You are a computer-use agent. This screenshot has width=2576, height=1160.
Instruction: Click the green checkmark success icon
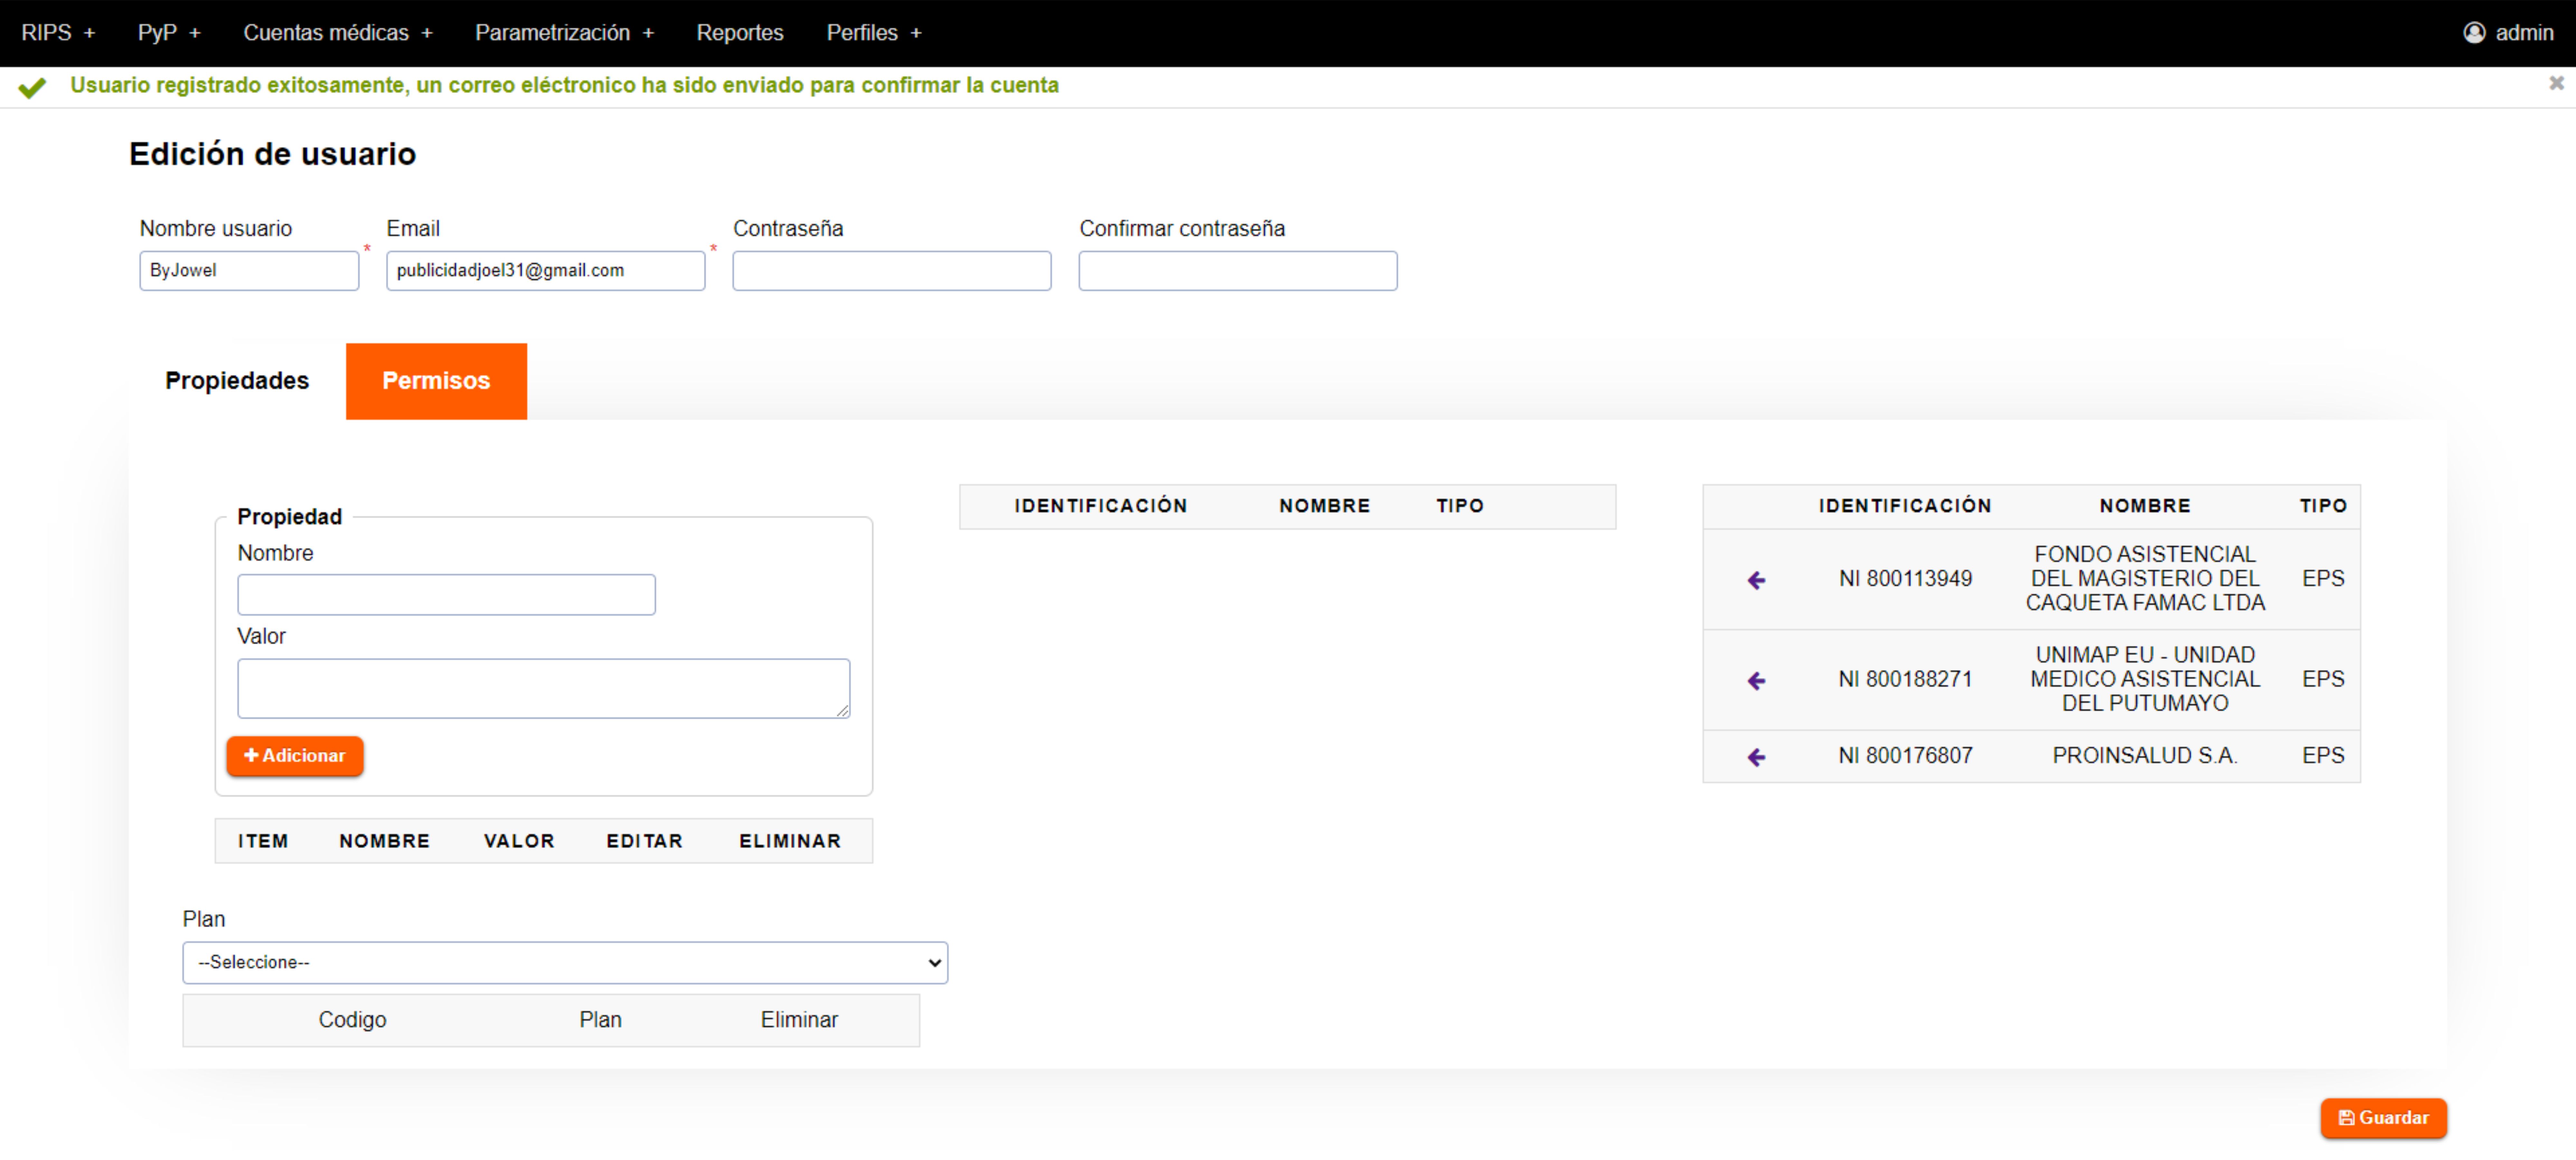pyautogui.click(x=32, y=88)
